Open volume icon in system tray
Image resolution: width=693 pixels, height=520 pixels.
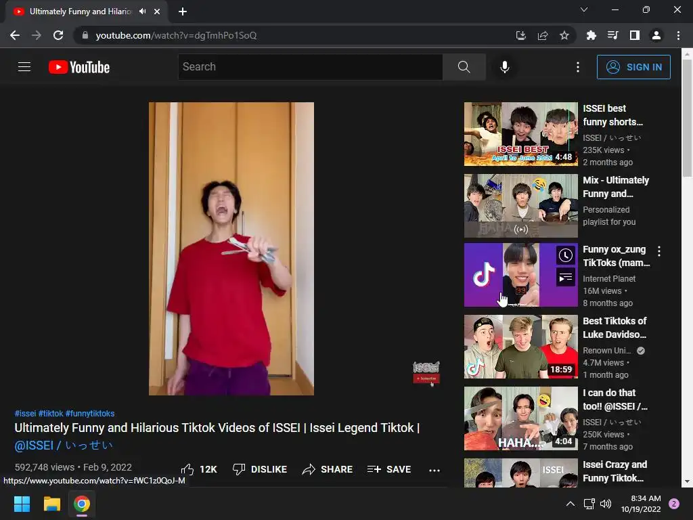(606, 504)
